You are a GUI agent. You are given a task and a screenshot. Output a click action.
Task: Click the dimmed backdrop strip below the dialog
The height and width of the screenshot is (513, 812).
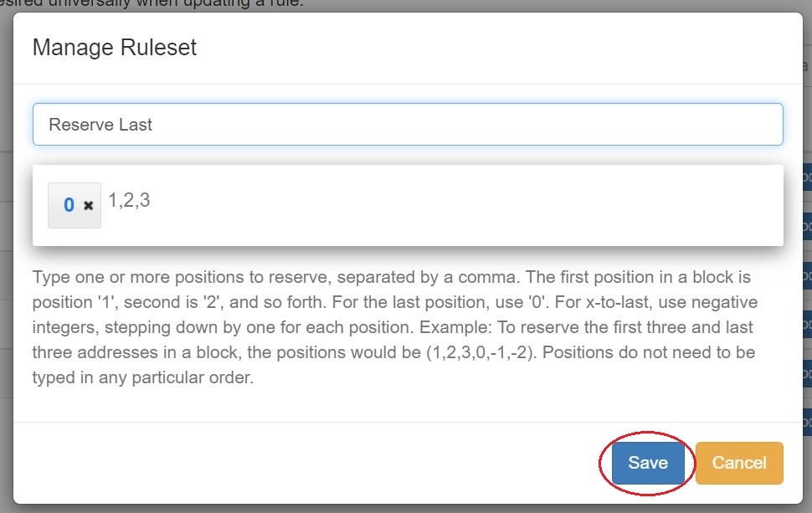[406, 509]
